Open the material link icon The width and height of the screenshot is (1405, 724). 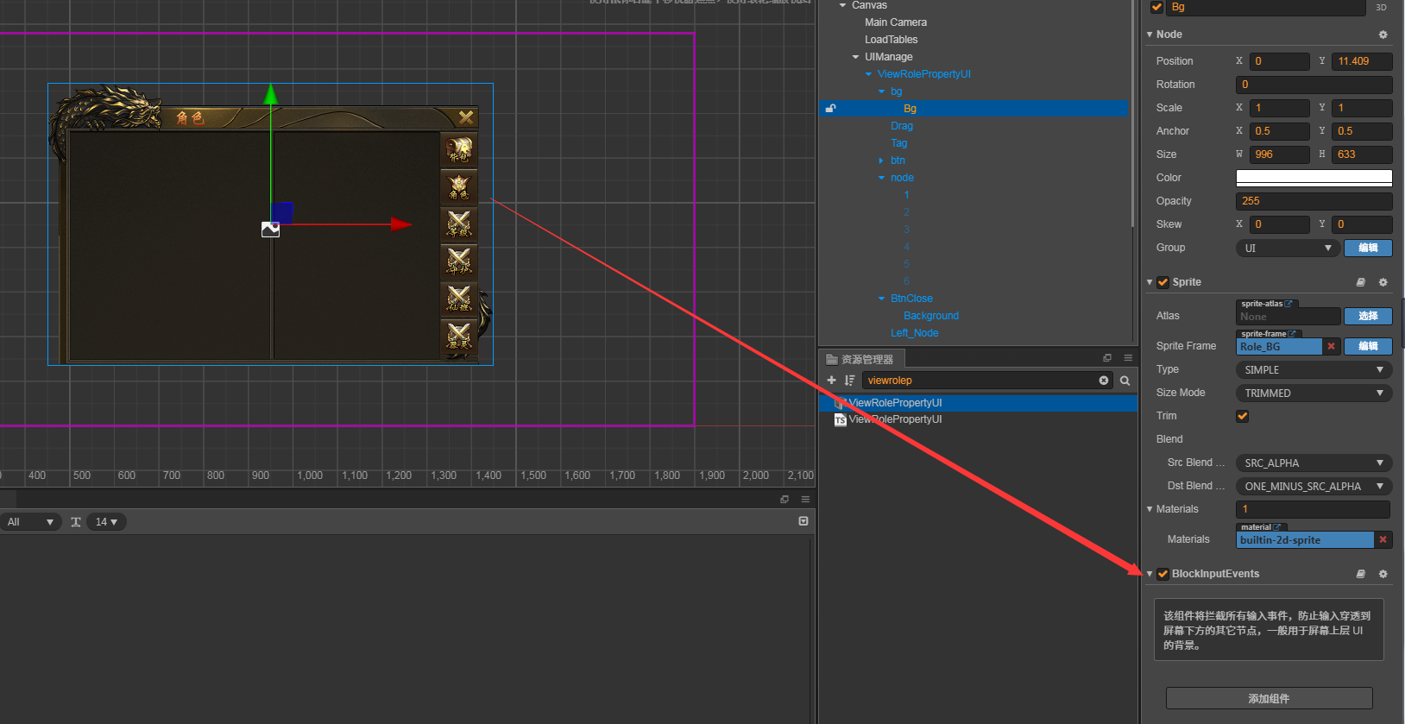coord(1277,527)
